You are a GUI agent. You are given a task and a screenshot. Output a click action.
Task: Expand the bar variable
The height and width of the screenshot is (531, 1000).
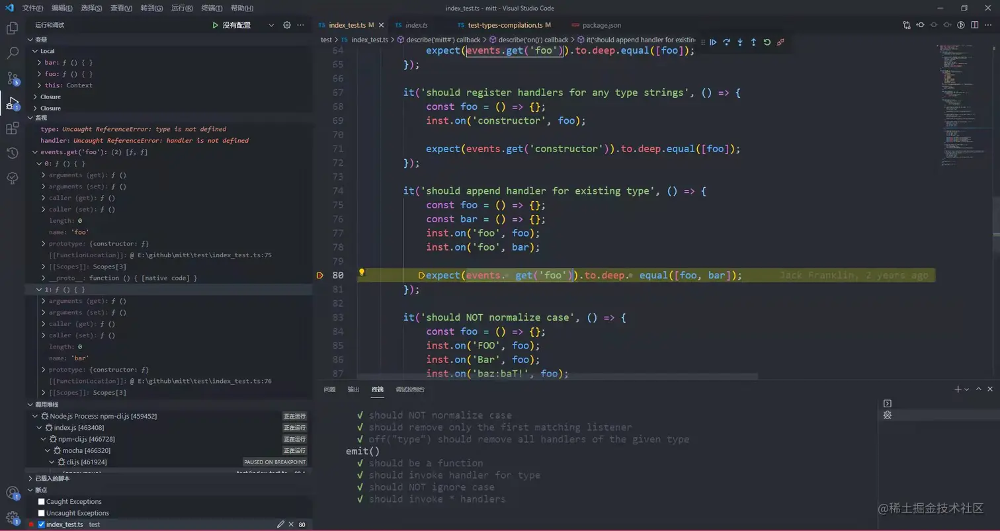click(x=40, y=63)
